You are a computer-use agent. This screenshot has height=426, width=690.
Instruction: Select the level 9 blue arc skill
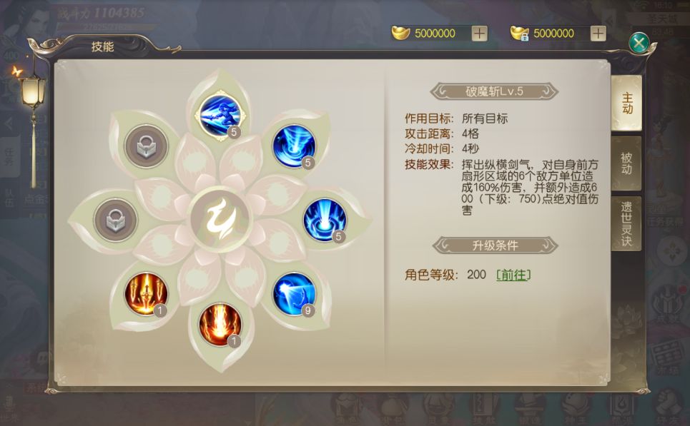click(293, 294)
